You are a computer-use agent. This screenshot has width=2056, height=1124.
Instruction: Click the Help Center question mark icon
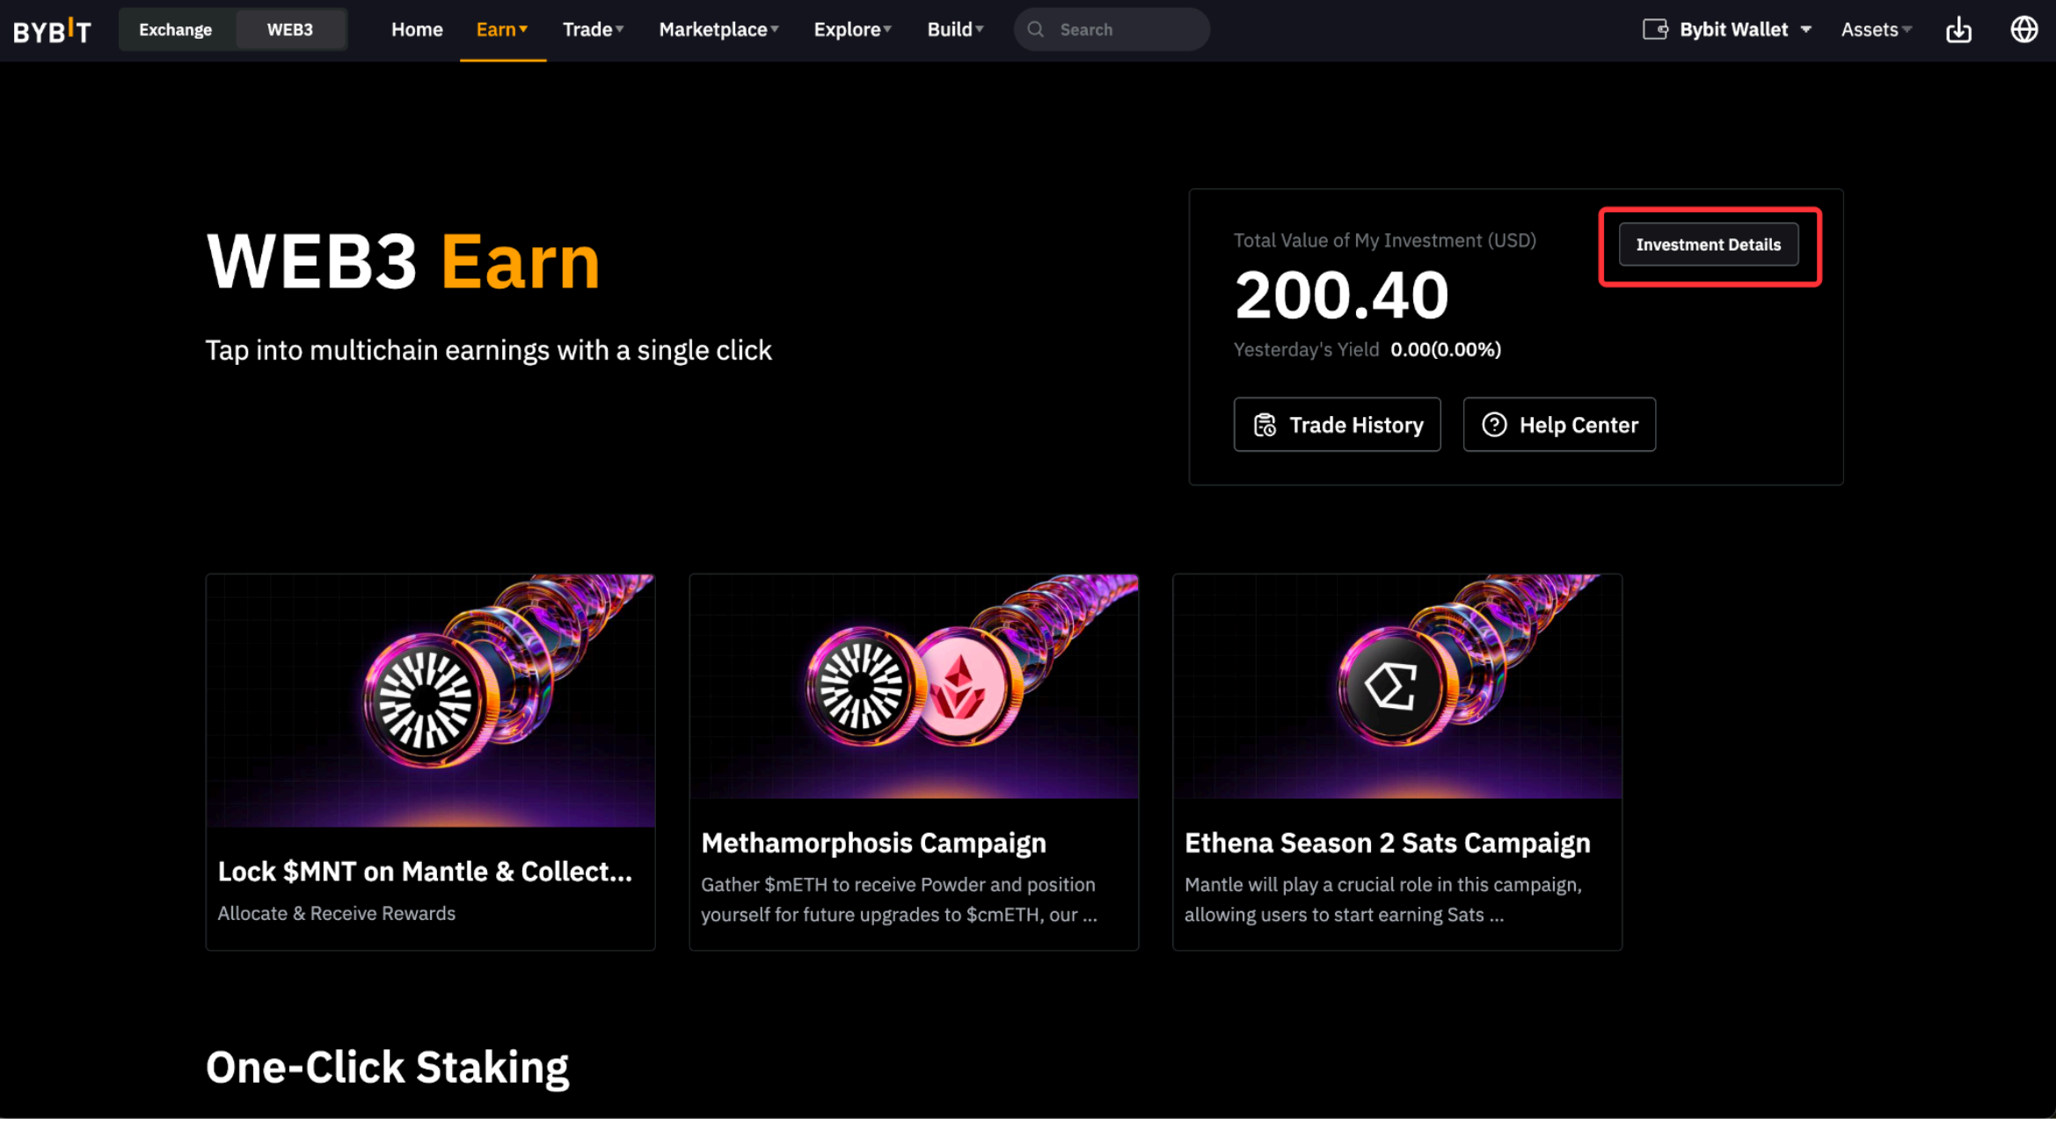1494,426
